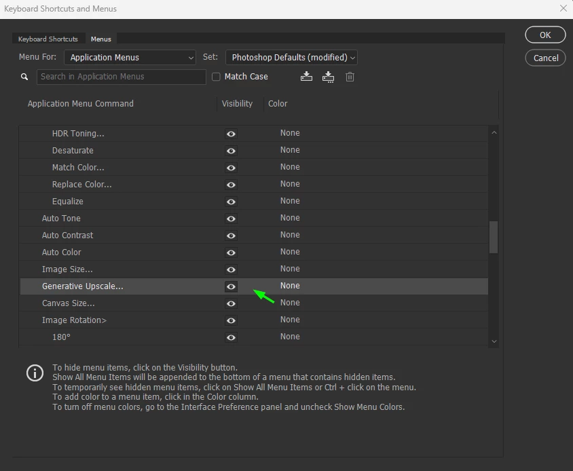Select the 180° row
The image size is (573, 471).
click(x=254, y=337)
